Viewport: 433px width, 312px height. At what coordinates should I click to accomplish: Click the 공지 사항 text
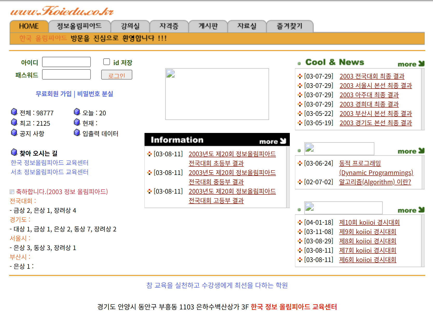coord(32,134)
